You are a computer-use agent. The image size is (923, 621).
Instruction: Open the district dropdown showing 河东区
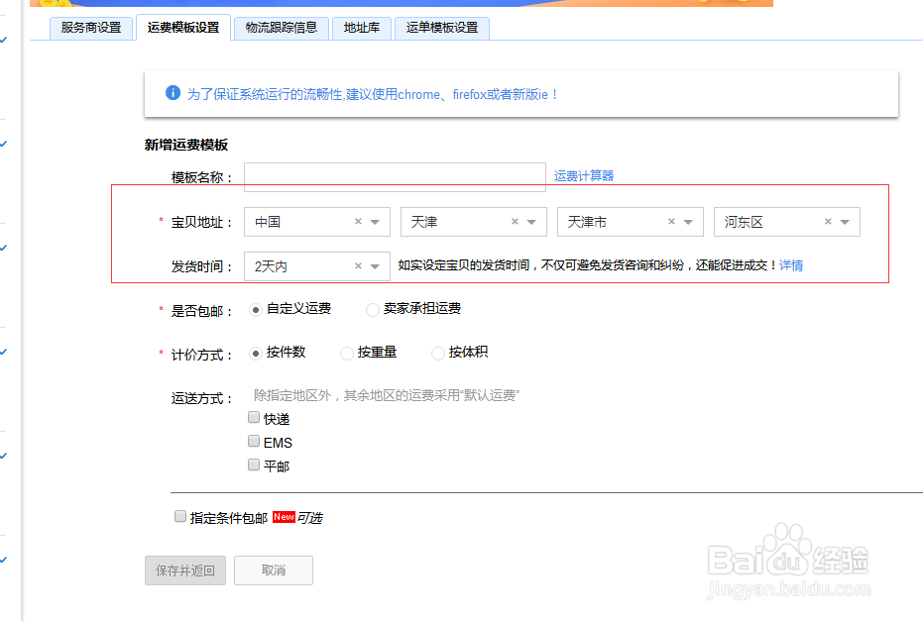(846, 222)
